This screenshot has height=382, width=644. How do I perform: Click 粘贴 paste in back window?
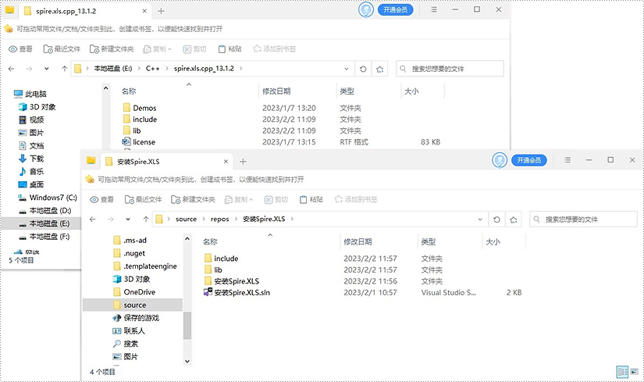coord(230,49)
